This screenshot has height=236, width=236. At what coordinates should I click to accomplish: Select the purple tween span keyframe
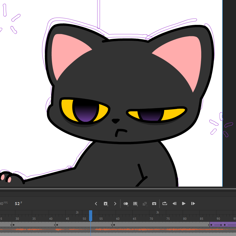click(x=211, y=225)
